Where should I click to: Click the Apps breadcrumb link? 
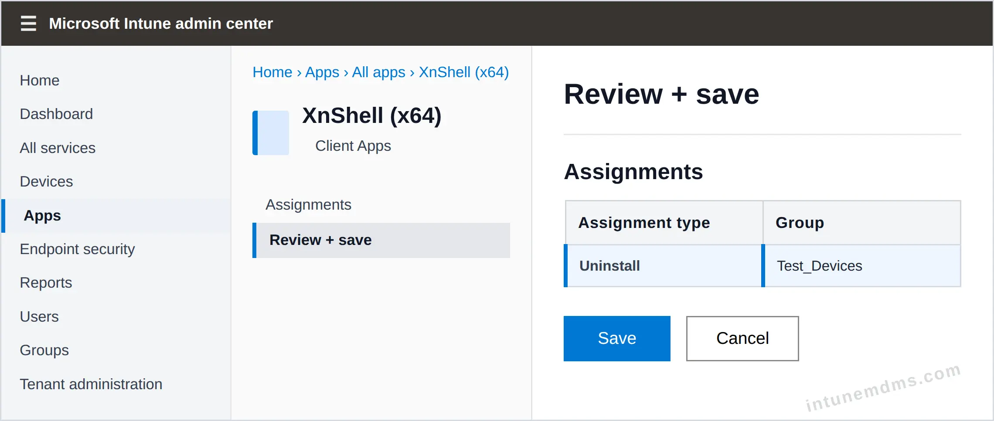pos(322,72)
